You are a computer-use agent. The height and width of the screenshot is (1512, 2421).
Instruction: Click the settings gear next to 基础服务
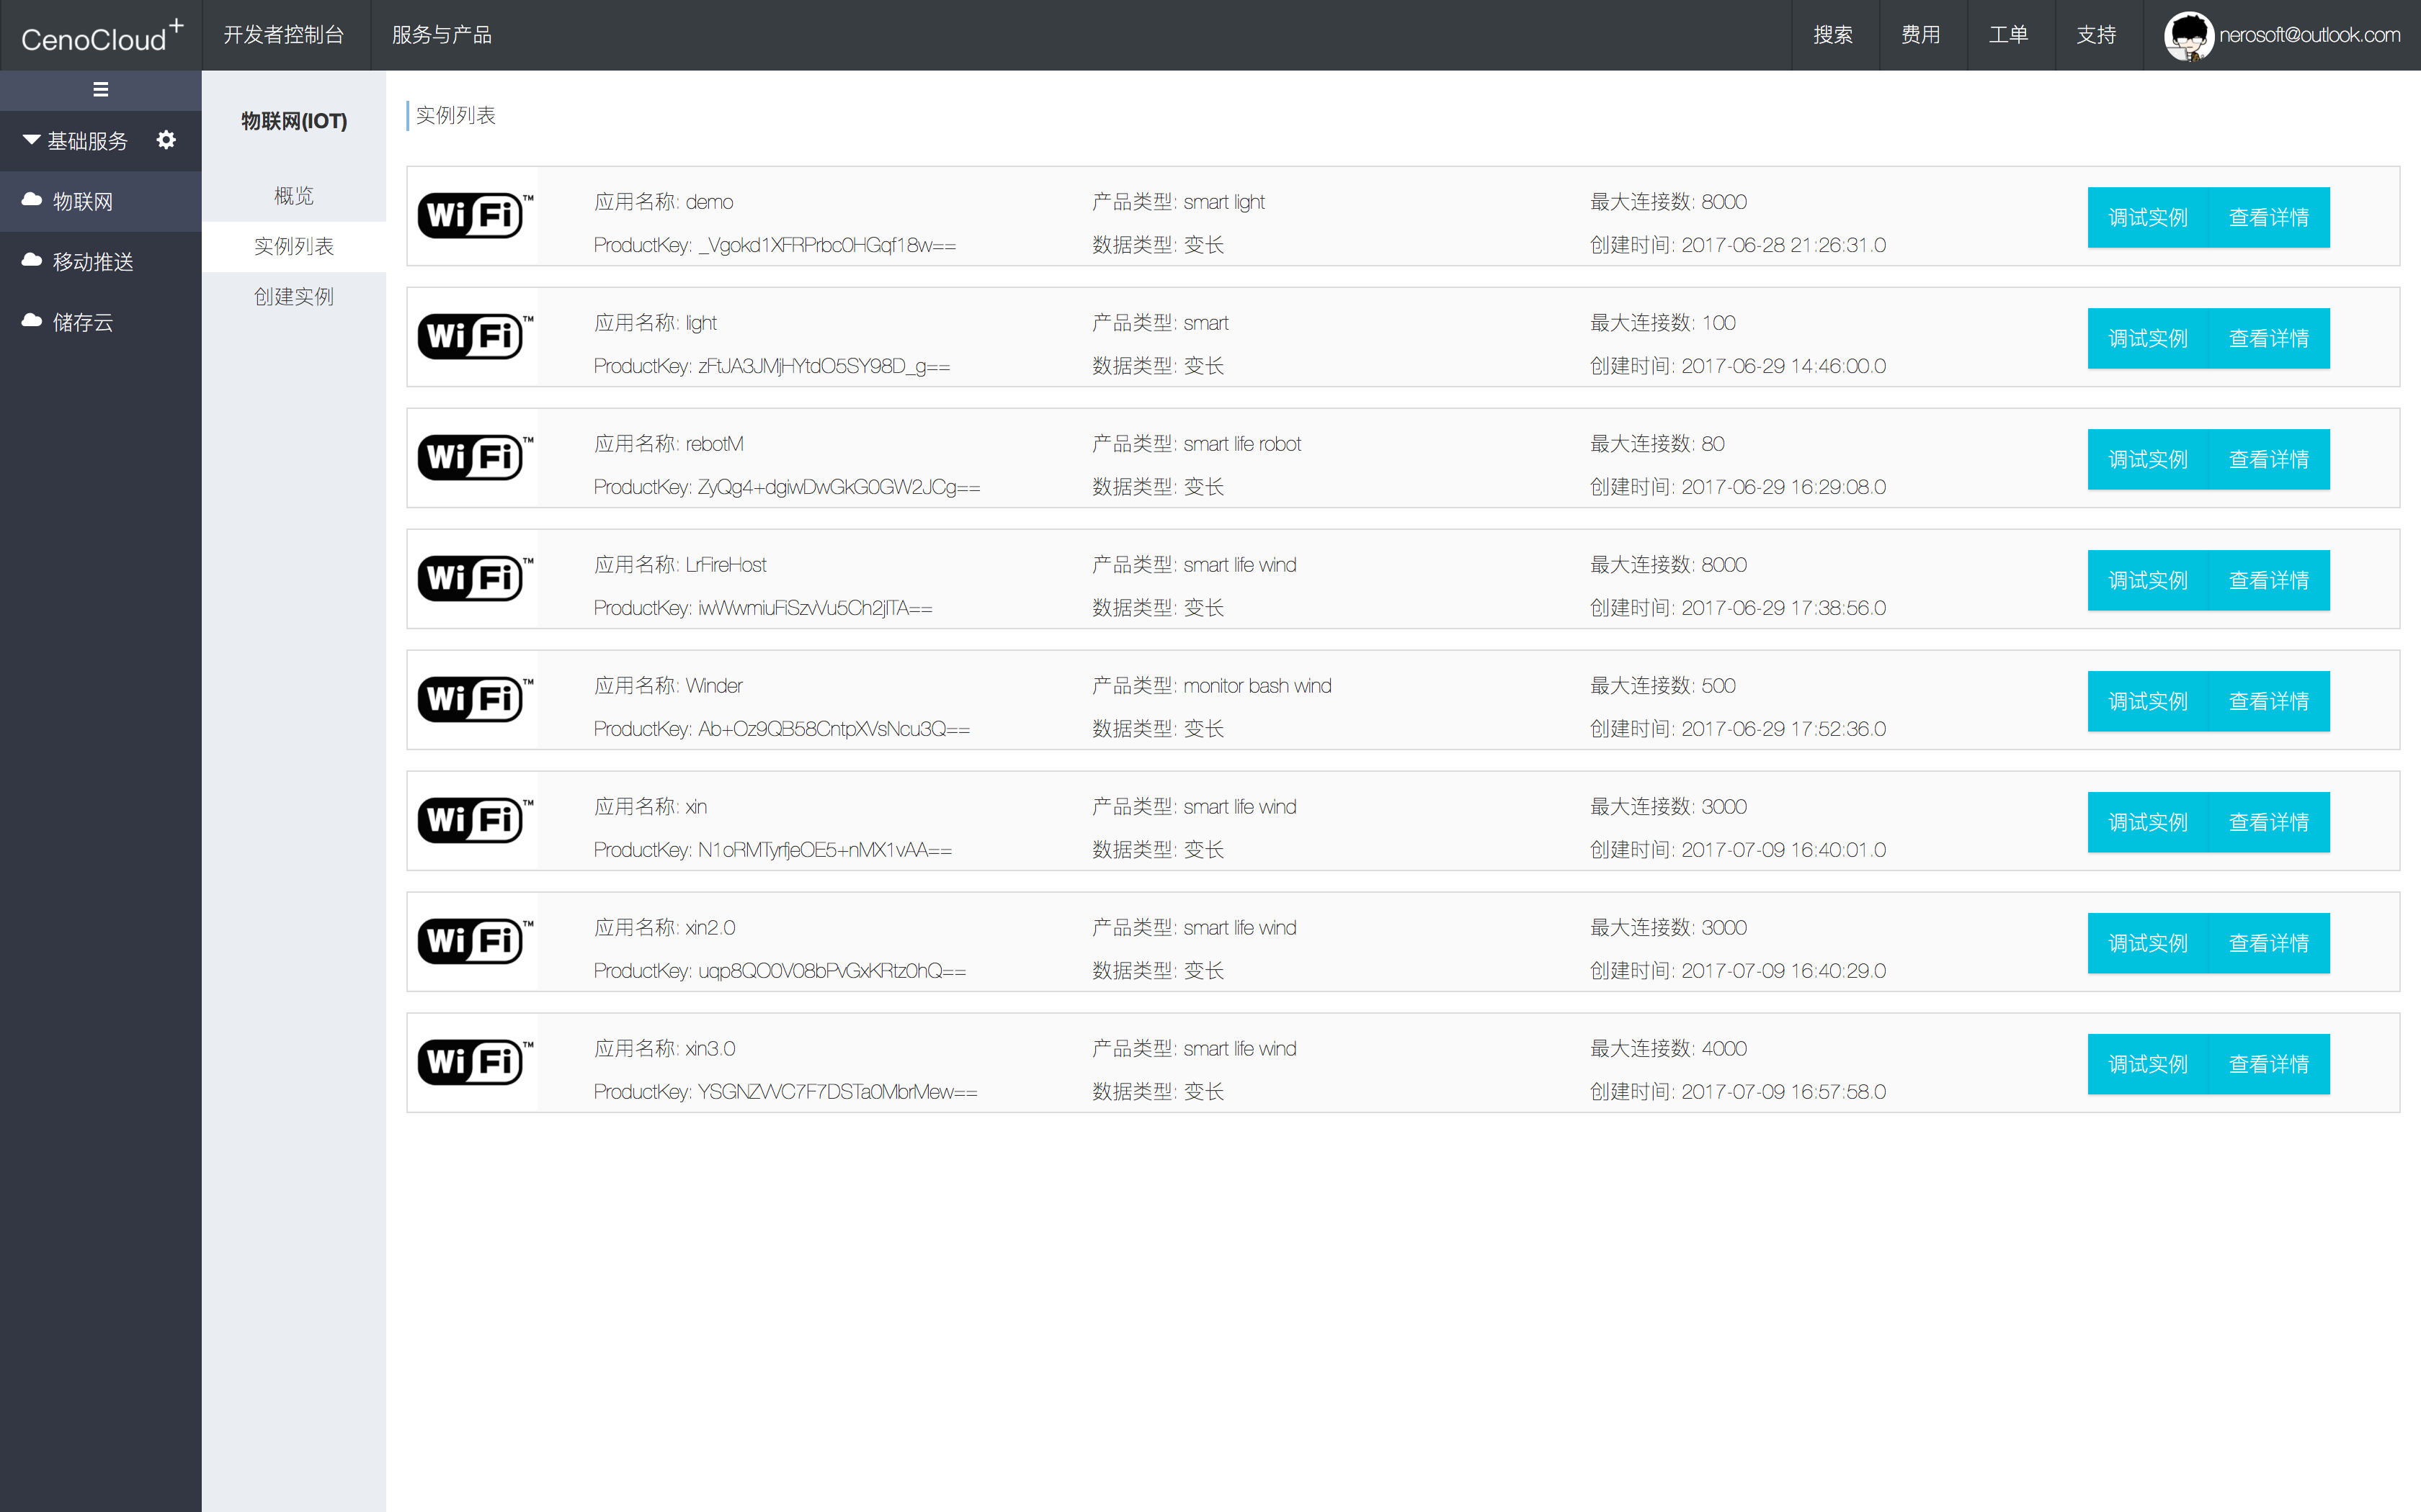pyautogui.click(x=166, y=140)
